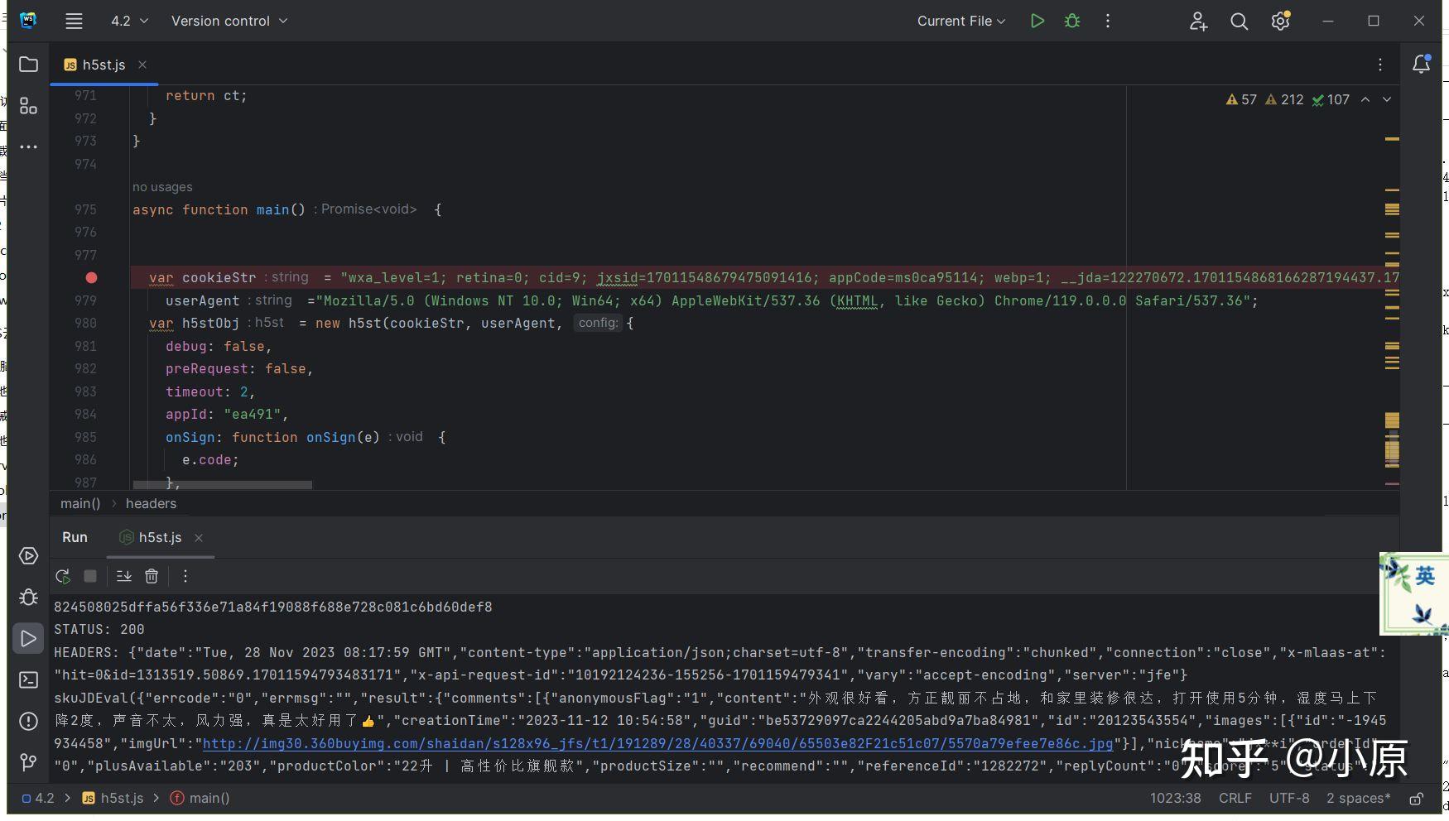1449x821 pixels.
Task: Open the Project folder tool window
Action: 28,65
